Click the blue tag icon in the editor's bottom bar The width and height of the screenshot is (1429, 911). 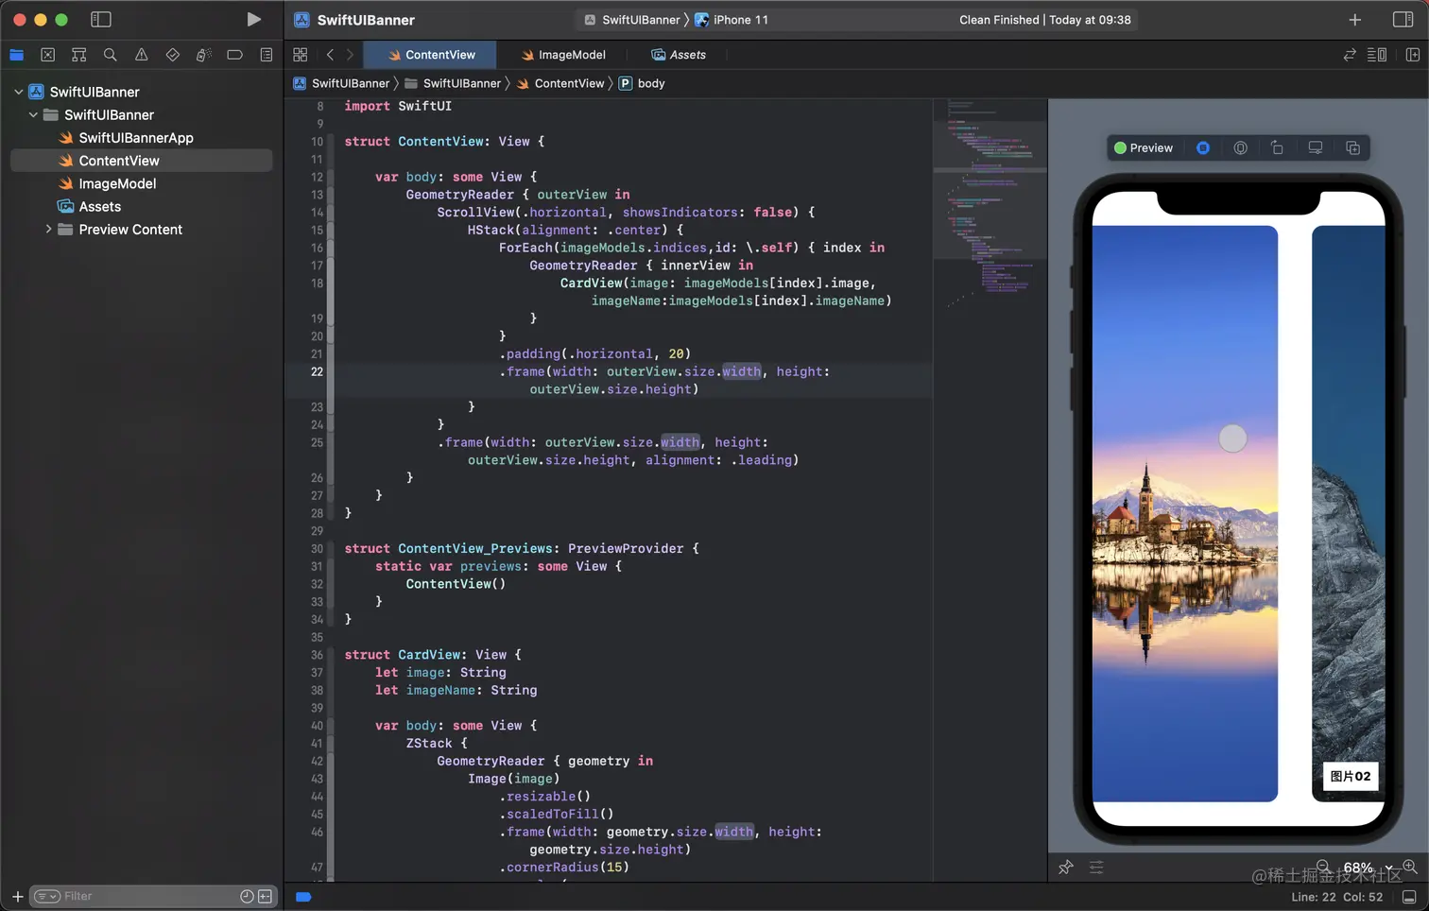[x=303, y=897]
